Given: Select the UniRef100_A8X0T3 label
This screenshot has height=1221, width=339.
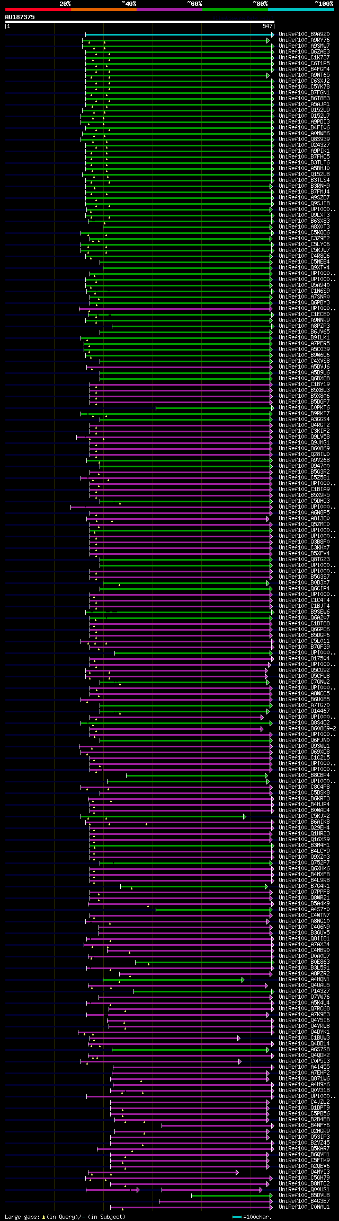Looking at the screenshot, I should (x=304, y=227).
